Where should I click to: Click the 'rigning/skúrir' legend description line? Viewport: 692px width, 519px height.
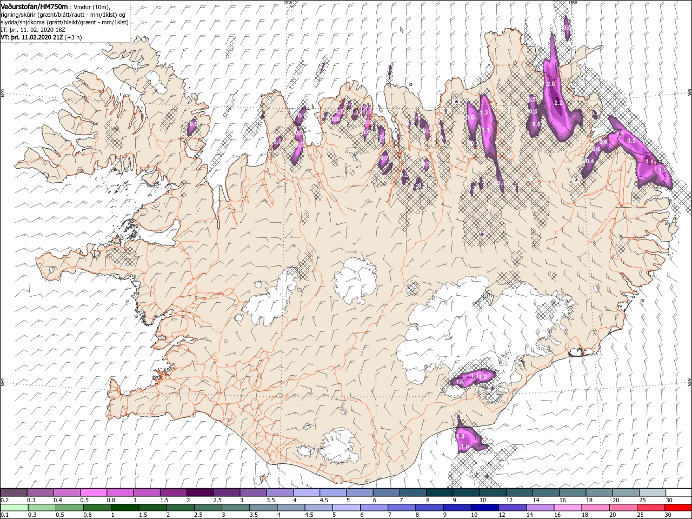64,15
